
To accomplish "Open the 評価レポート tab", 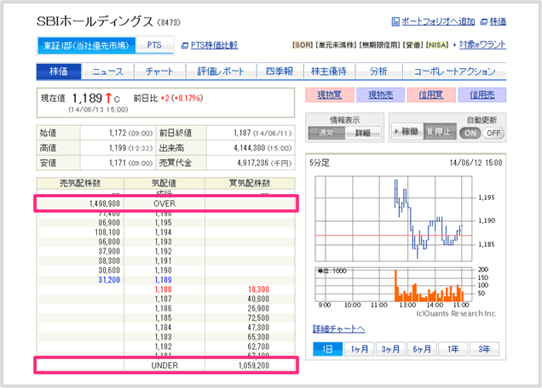I will tap(221, 71).
